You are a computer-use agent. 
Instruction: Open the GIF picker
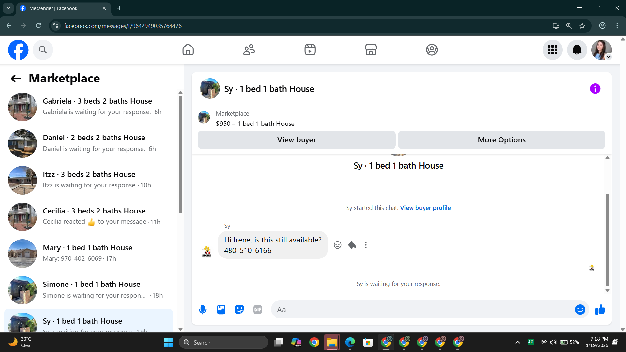coord(258,310)
